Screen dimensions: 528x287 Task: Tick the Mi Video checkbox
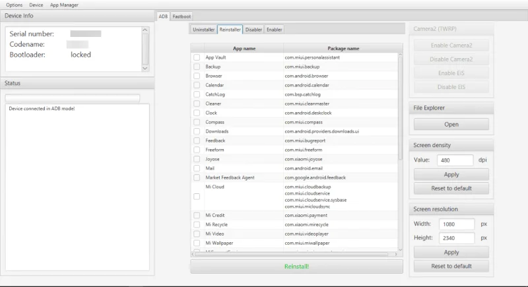tap(197, 234)
